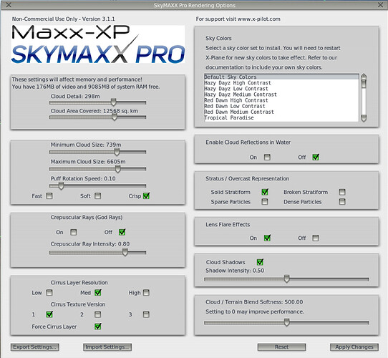Toggle Lens Flare Effects On checkbox
Image resolution: width=388 pixels, height=358 pixels.
coord(267,238)
